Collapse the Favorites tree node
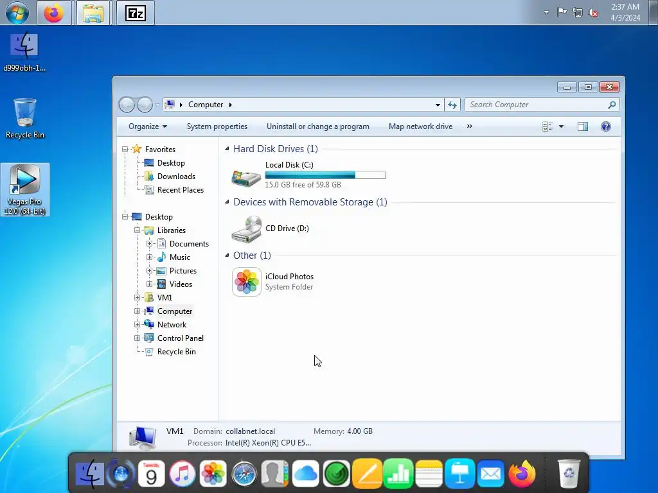Viewport: 658px width, 493px height. point(125,149)
